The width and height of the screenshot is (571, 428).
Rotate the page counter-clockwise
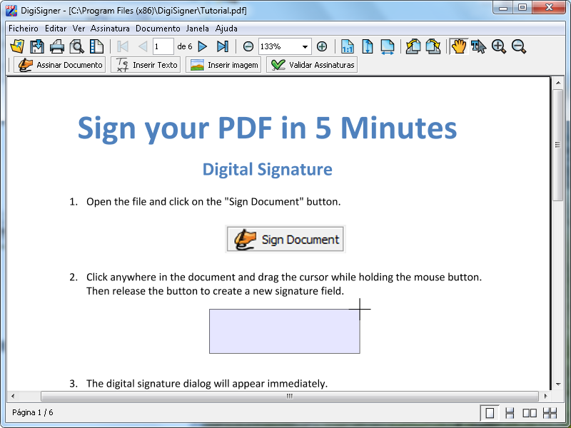[x=413, y=46]
